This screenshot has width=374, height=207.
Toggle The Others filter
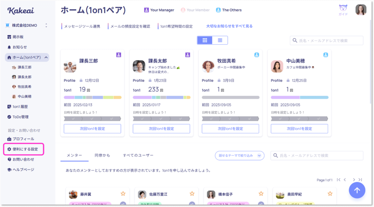(229, 10)
